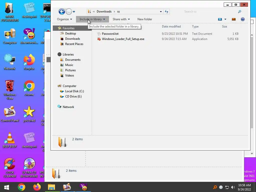Open Include in library dropdown

(x=92, y=19)
